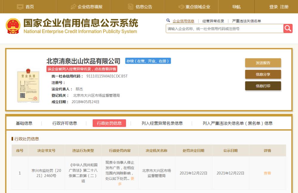The width and height of the screenshot is (298, 193).
Task: Click 处罚决定日期 column header
Action: (193, 151)
